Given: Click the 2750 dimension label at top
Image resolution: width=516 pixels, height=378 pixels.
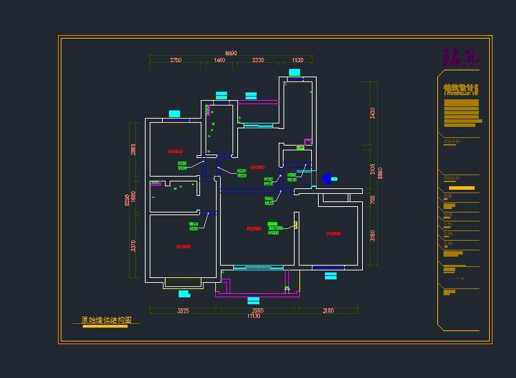Looking at the screenshot, I should click(176, 61).
